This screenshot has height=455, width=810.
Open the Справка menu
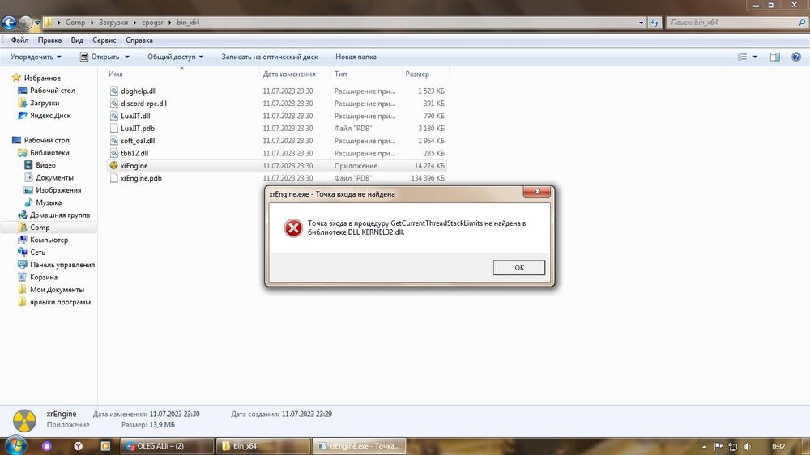tap(139, 40)
